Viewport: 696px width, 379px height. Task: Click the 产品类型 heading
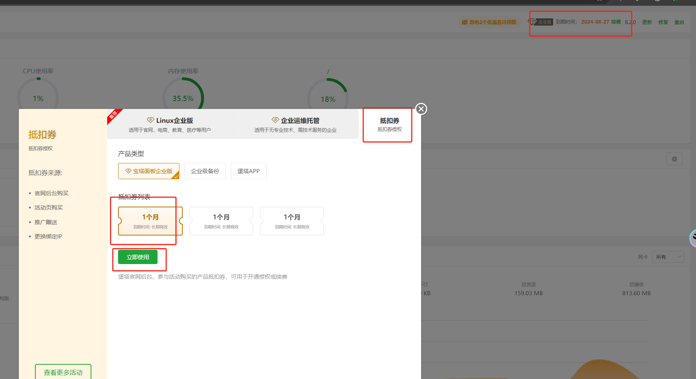pos(131,154)
